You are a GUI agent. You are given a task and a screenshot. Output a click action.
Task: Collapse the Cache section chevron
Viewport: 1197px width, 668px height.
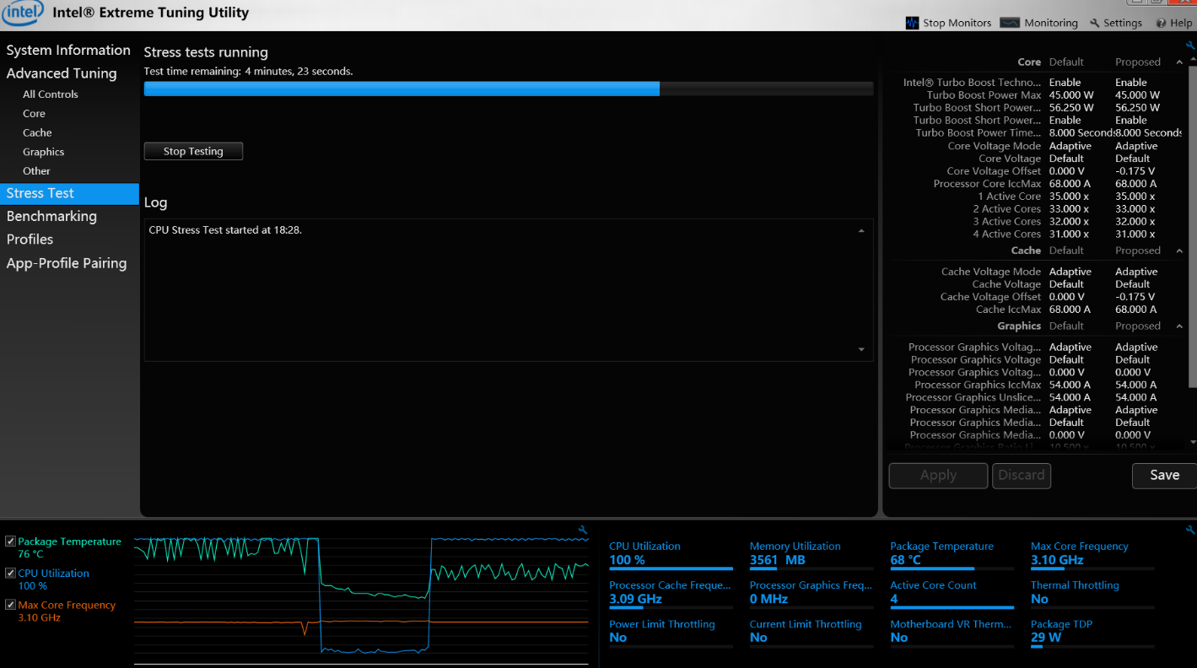(x=1178, y=250)
